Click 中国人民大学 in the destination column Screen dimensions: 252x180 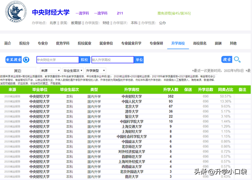pos(132,101)
